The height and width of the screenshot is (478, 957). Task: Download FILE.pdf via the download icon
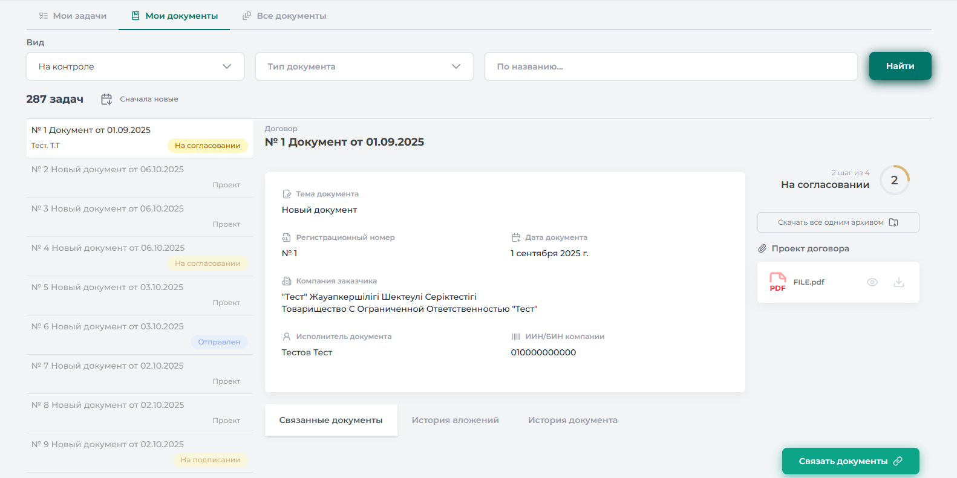tap(899, 282)
